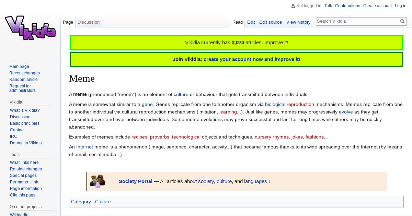This screenshot has width=412, height=216.
Task: Click the red technological link
Action: point(186,137)
